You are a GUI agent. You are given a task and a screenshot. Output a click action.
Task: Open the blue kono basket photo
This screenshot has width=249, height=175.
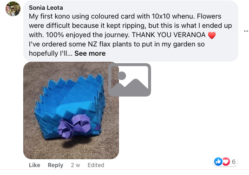click(x=71, y=110)
